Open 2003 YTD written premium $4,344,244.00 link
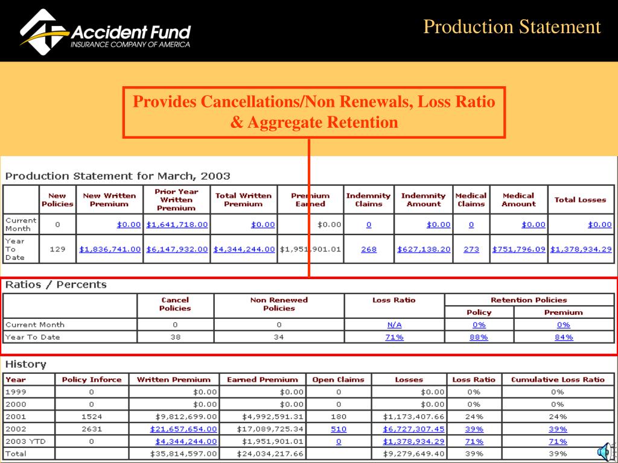Screen dimensions: 618x463 pyautogui.click(x=186, y=441)
